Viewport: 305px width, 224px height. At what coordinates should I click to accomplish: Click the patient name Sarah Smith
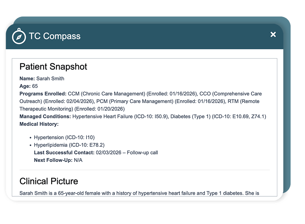coord(50,79)
